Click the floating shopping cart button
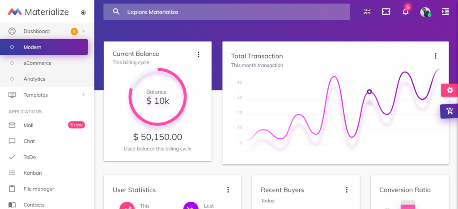Viewport: 458px width, 209px height. (x=450, y=111)
